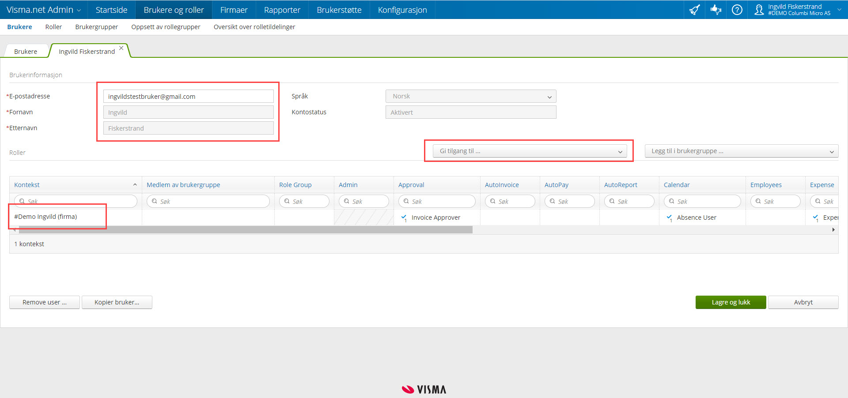Click the Remove user button
This screenshot has height=398, width=848.
(45, 302)
